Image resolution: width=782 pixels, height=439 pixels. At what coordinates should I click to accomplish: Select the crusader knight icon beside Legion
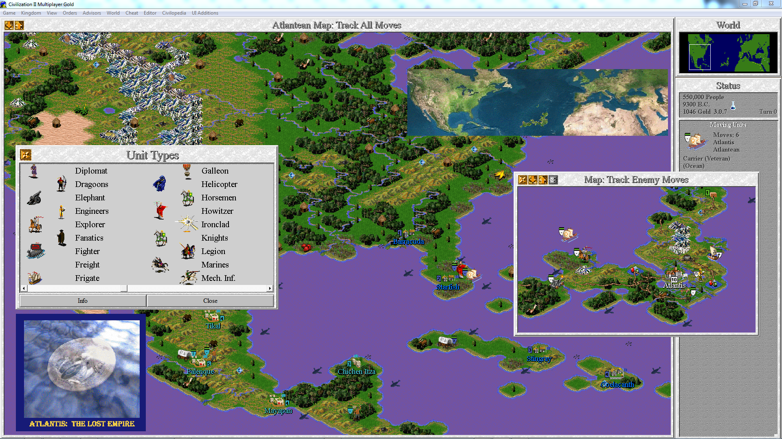(187, 251)
